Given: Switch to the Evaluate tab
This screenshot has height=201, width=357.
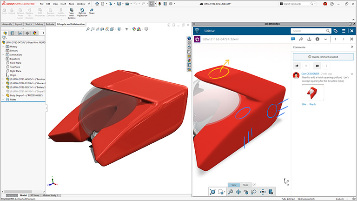Looking at the screenshot, I should pos(50,24).
